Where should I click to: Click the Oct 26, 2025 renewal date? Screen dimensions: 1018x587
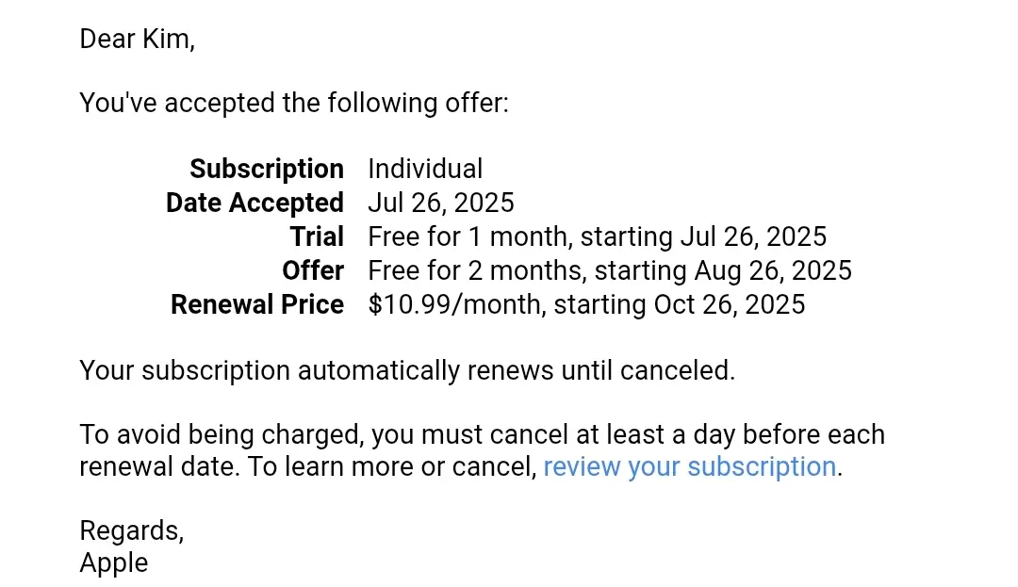(730, 304)
